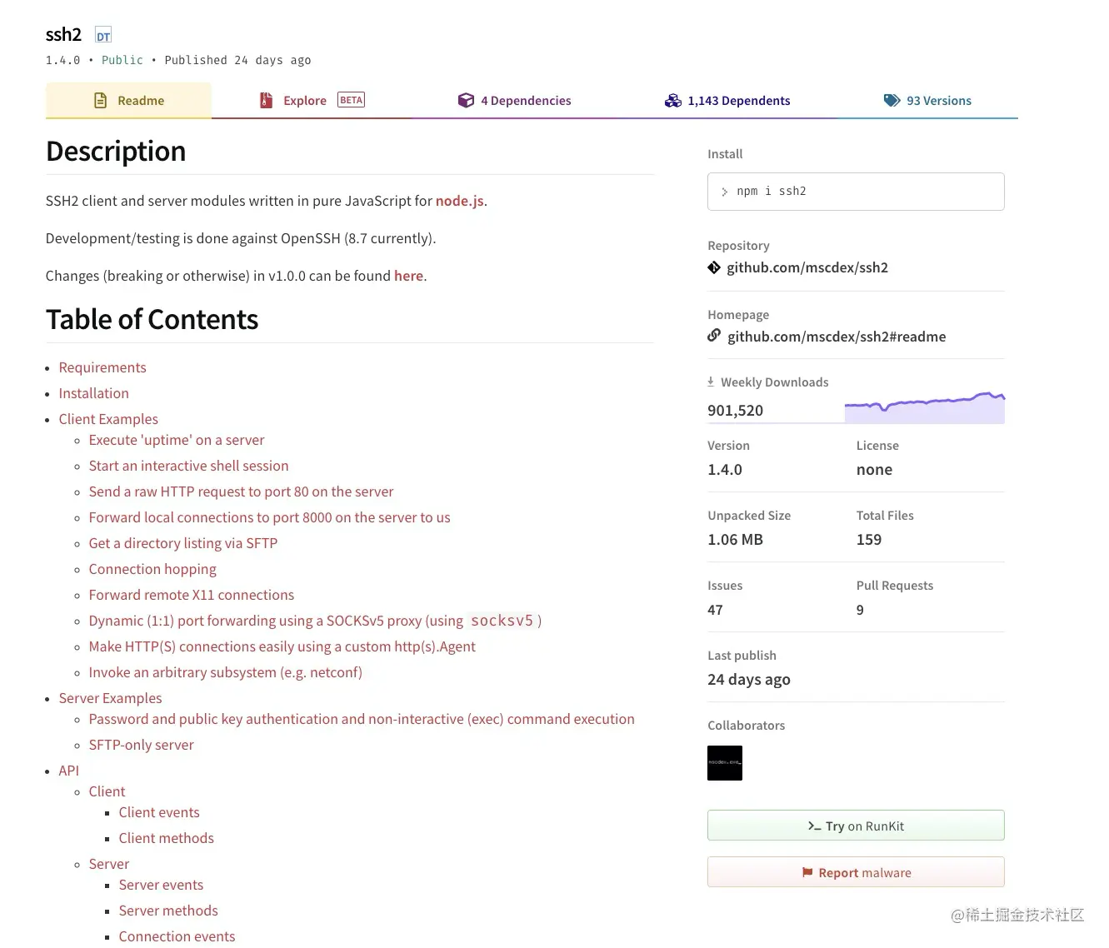The width and height of the screenshot is (1109, 948).
Task: Click the Readme file icon
Action: point(101,101)
